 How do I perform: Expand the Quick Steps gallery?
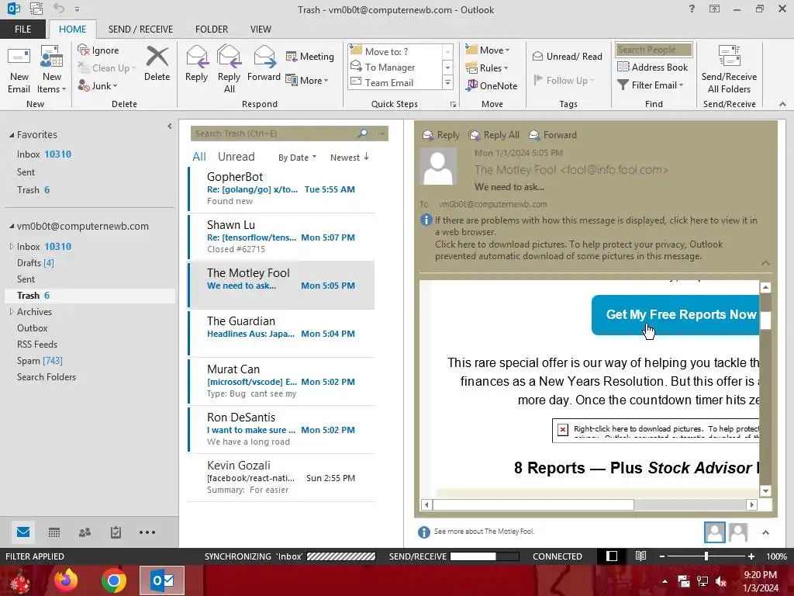(447, 82)
